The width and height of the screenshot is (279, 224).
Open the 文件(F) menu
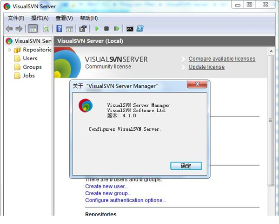pyautogui.click(x=16, y=18)
